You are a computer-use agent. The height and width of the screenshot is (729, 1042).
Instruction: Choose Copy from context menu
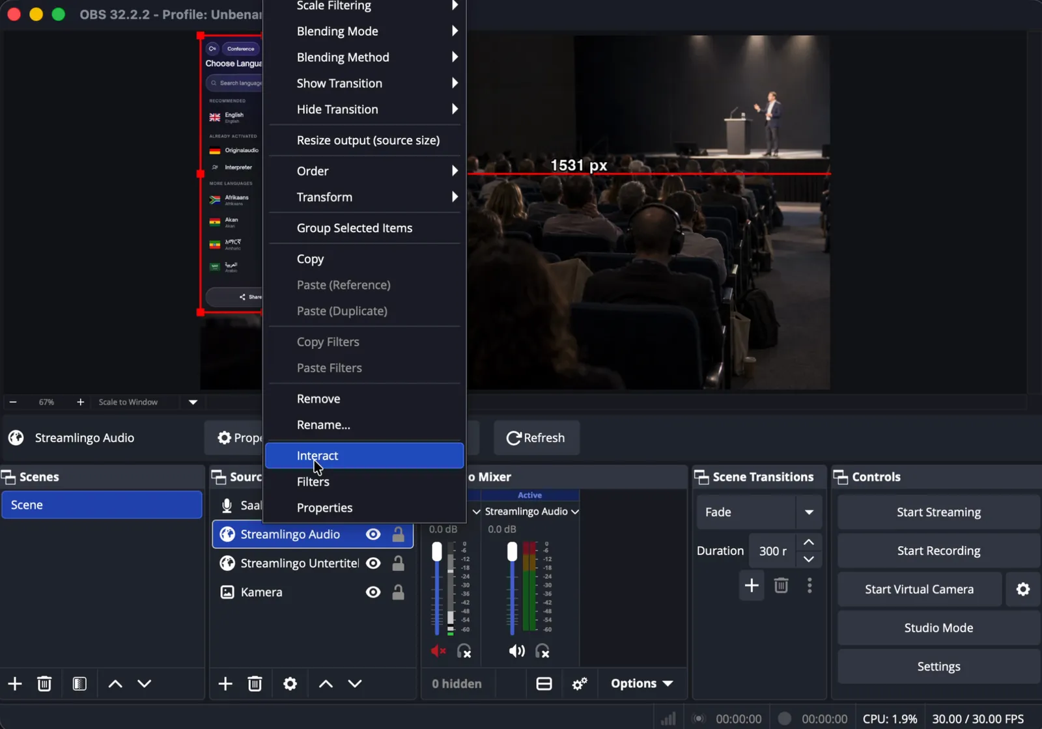click(365, 259)
